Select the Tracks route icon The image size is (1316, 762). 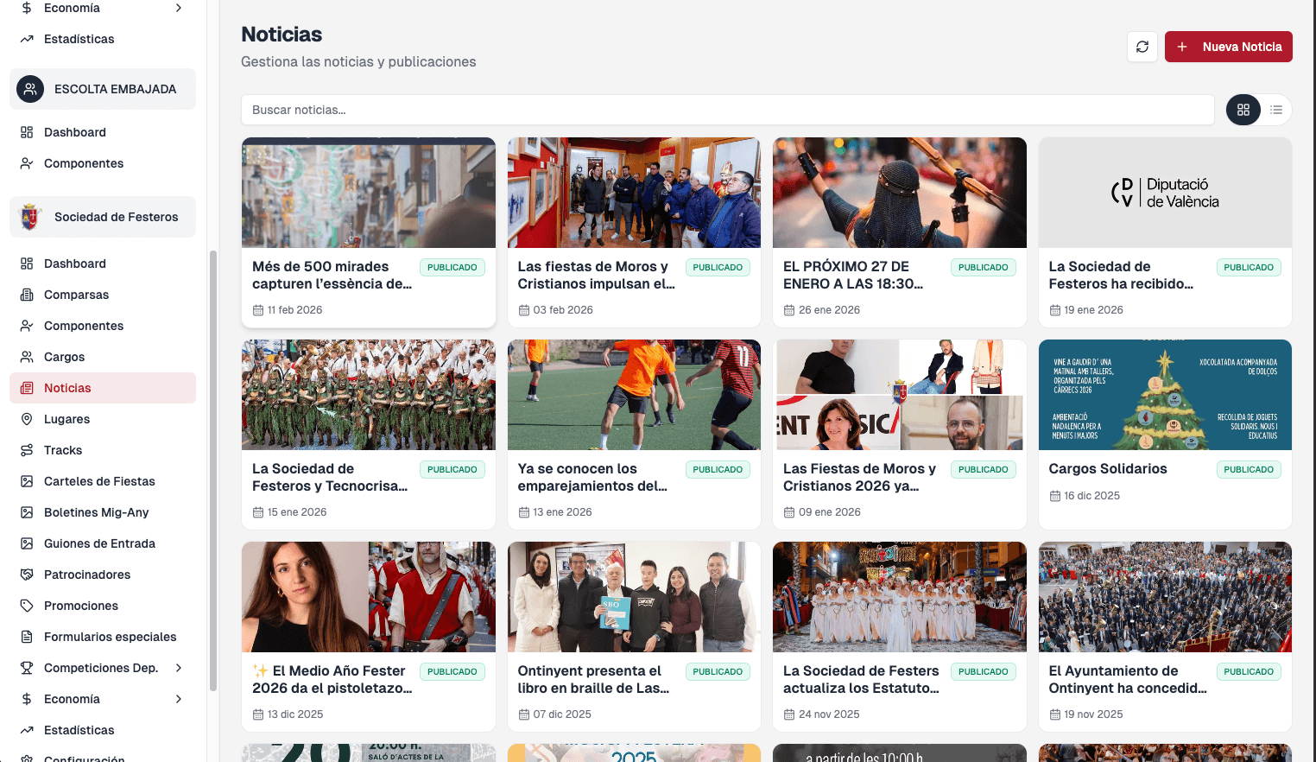pos(27,450)
